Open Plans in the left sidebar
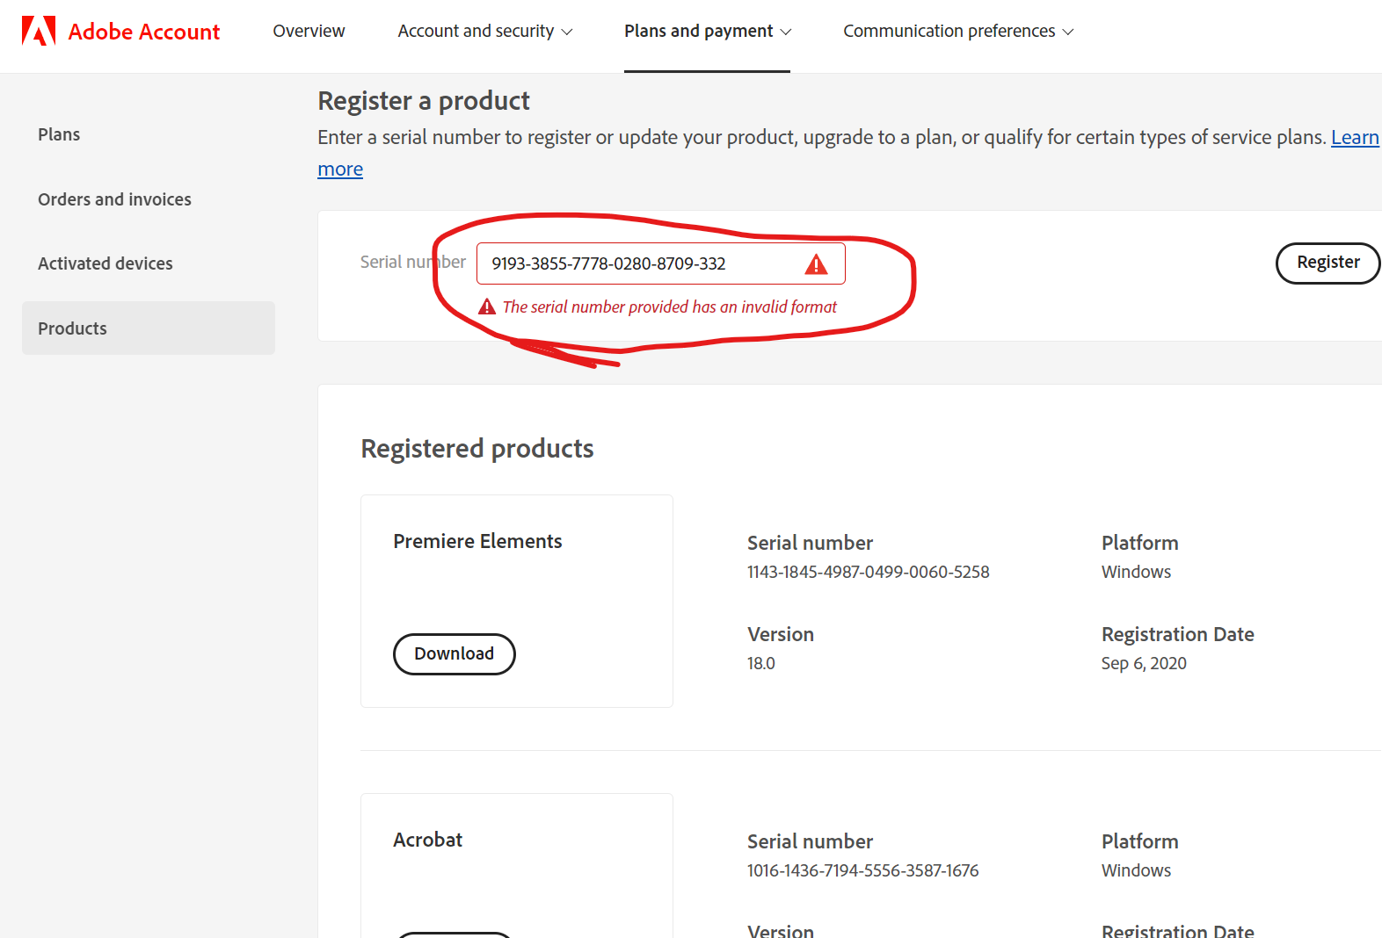 (59, 134)
